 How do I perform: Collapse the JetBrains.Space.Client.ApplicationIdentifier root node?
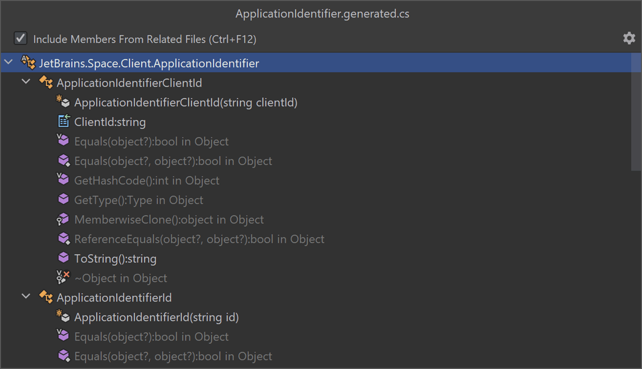(9, 63)
